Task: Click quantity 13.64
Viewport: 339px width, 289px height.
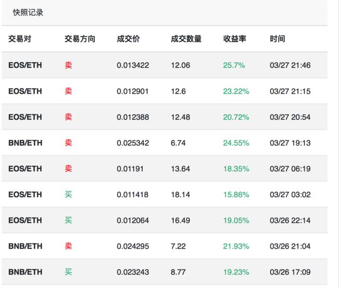Action: [180, 168]
